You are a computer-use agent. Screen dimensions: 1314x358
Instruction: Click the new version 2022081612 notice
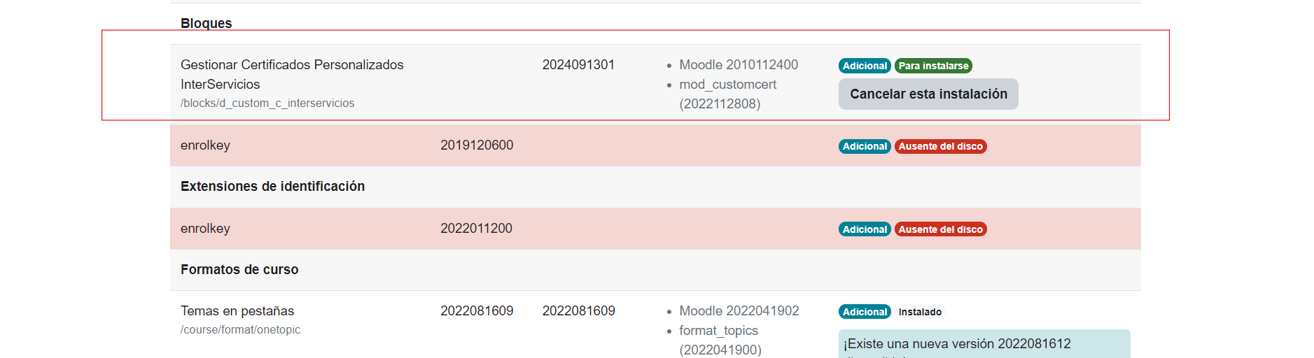(957, 344)
